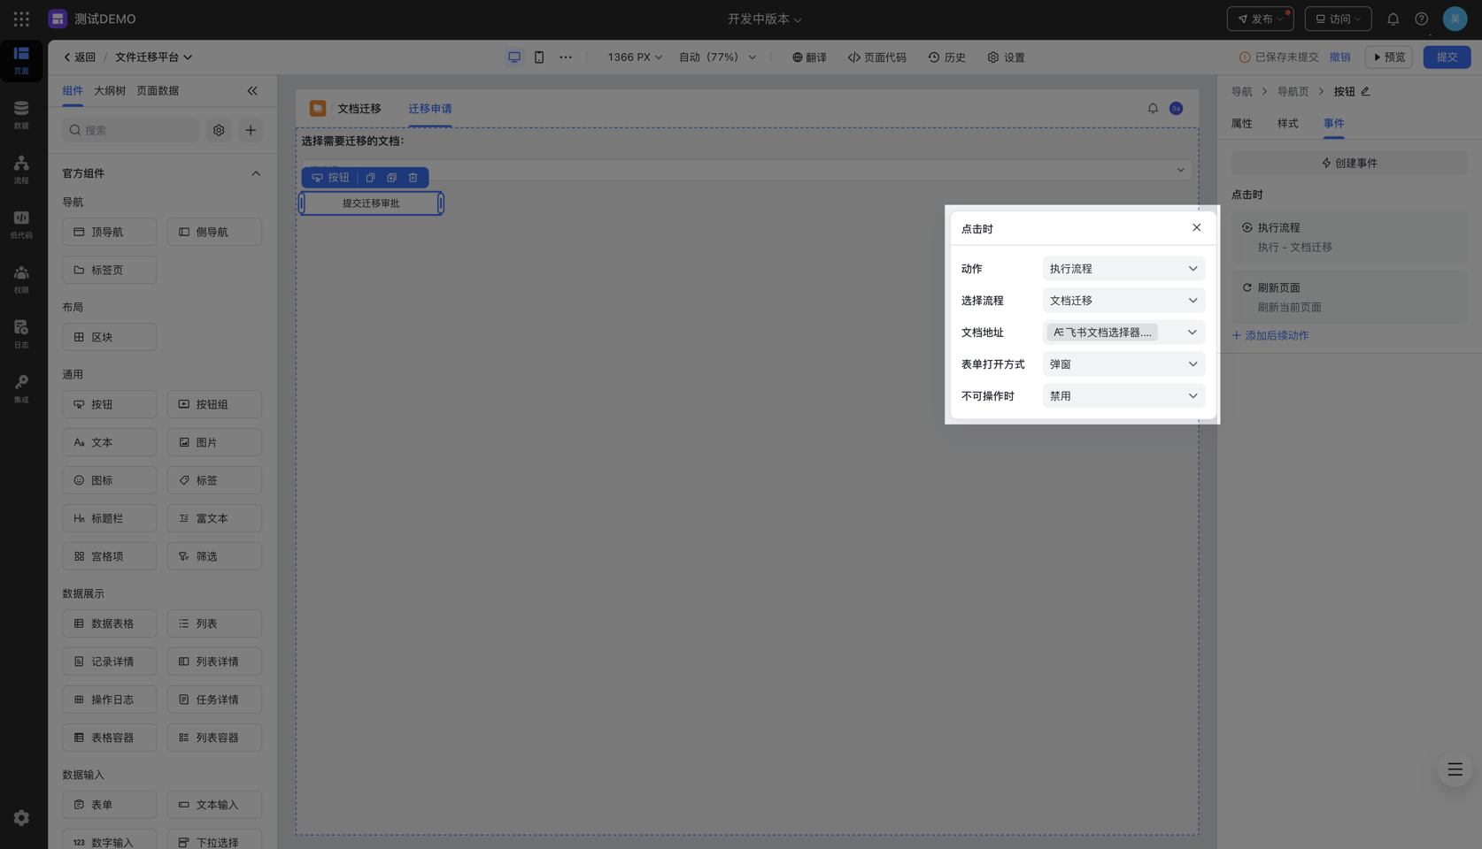Click the 访问 button
The image size is (1482, 849).
(1338, 19)
